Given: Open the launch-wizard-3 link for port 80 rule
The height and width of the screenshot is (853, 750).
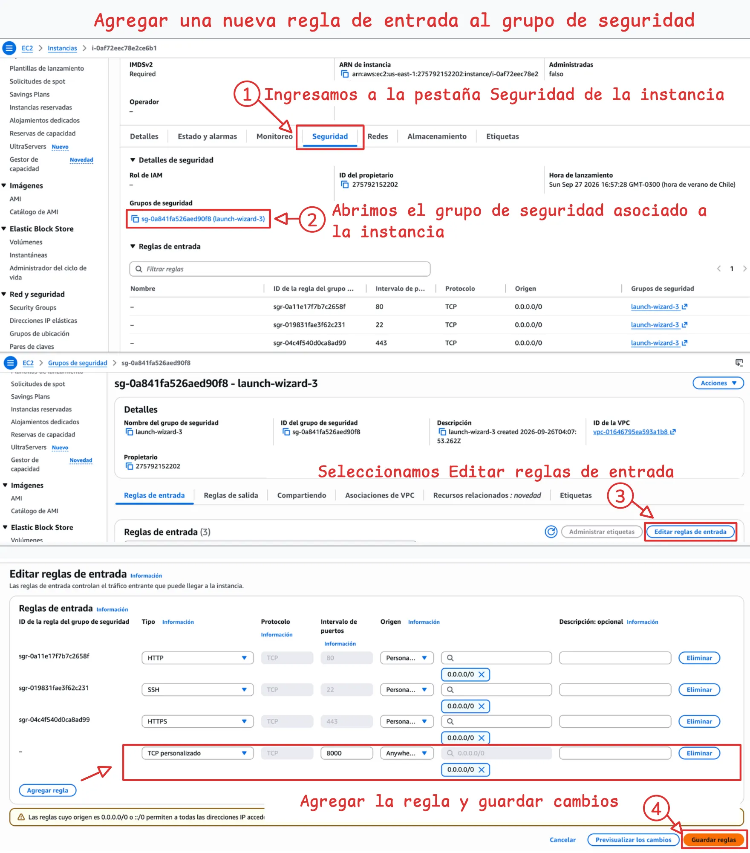Looking at the screenshot, I should (659, 307).
